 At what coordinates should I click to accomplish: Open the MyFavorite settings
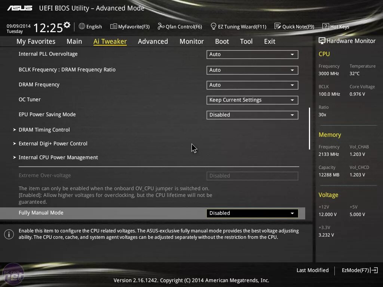coord(130,26)
